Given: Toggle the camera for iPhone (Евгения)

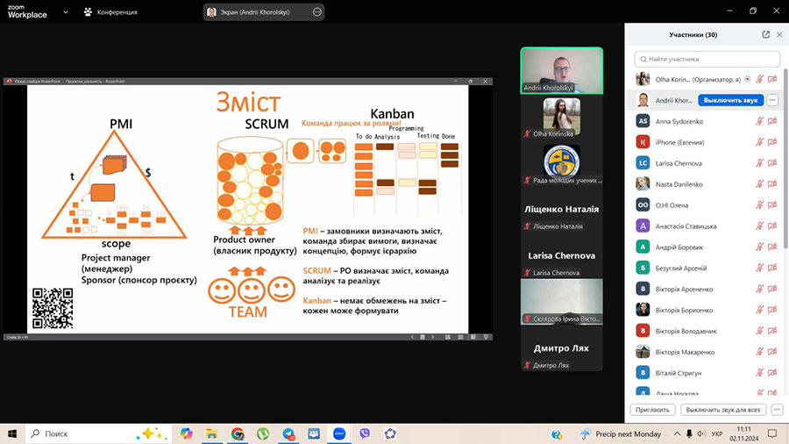Looking at the screenshot, I should click(772, 142).
